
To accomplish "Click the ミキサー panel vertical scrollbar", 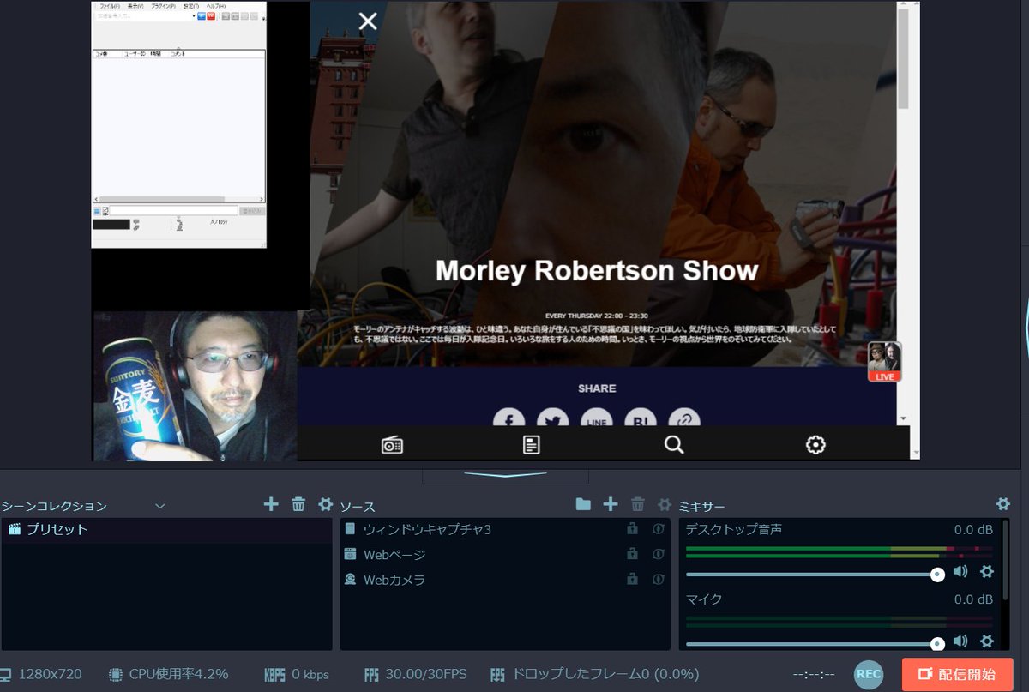I will [1005, 559].
